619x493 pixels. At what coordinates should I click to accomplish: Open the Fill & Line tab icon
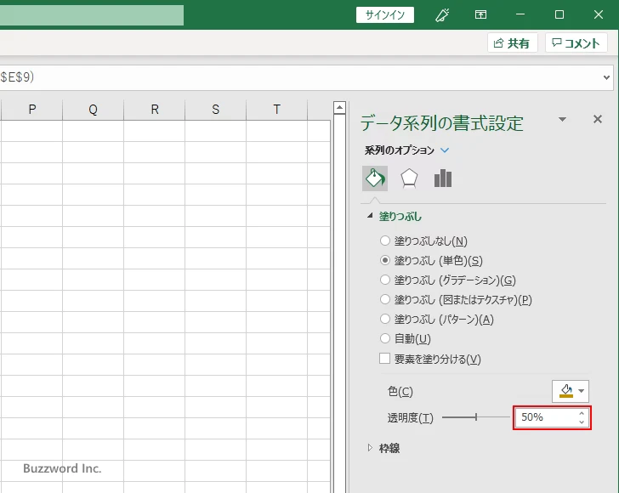point(375,178)
